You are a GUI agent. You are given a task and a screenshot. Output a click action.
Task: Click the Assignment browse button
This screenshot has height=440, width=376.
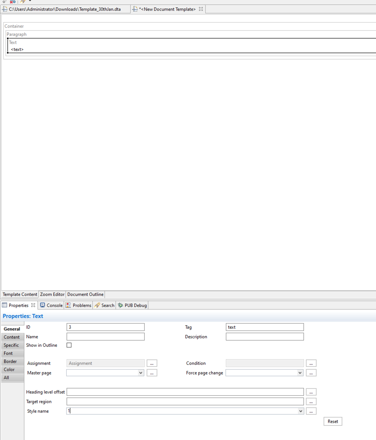tap(152, 363)
